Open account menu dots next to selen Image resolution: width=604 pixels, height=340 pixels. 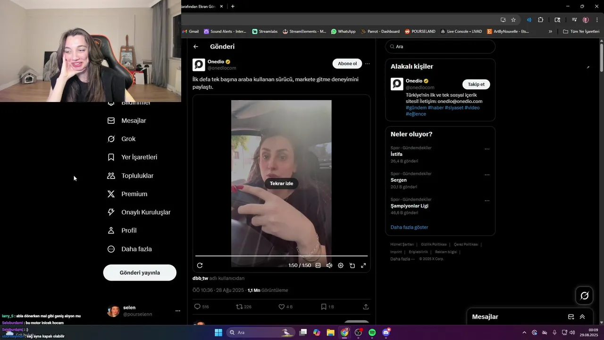(178, 311)
